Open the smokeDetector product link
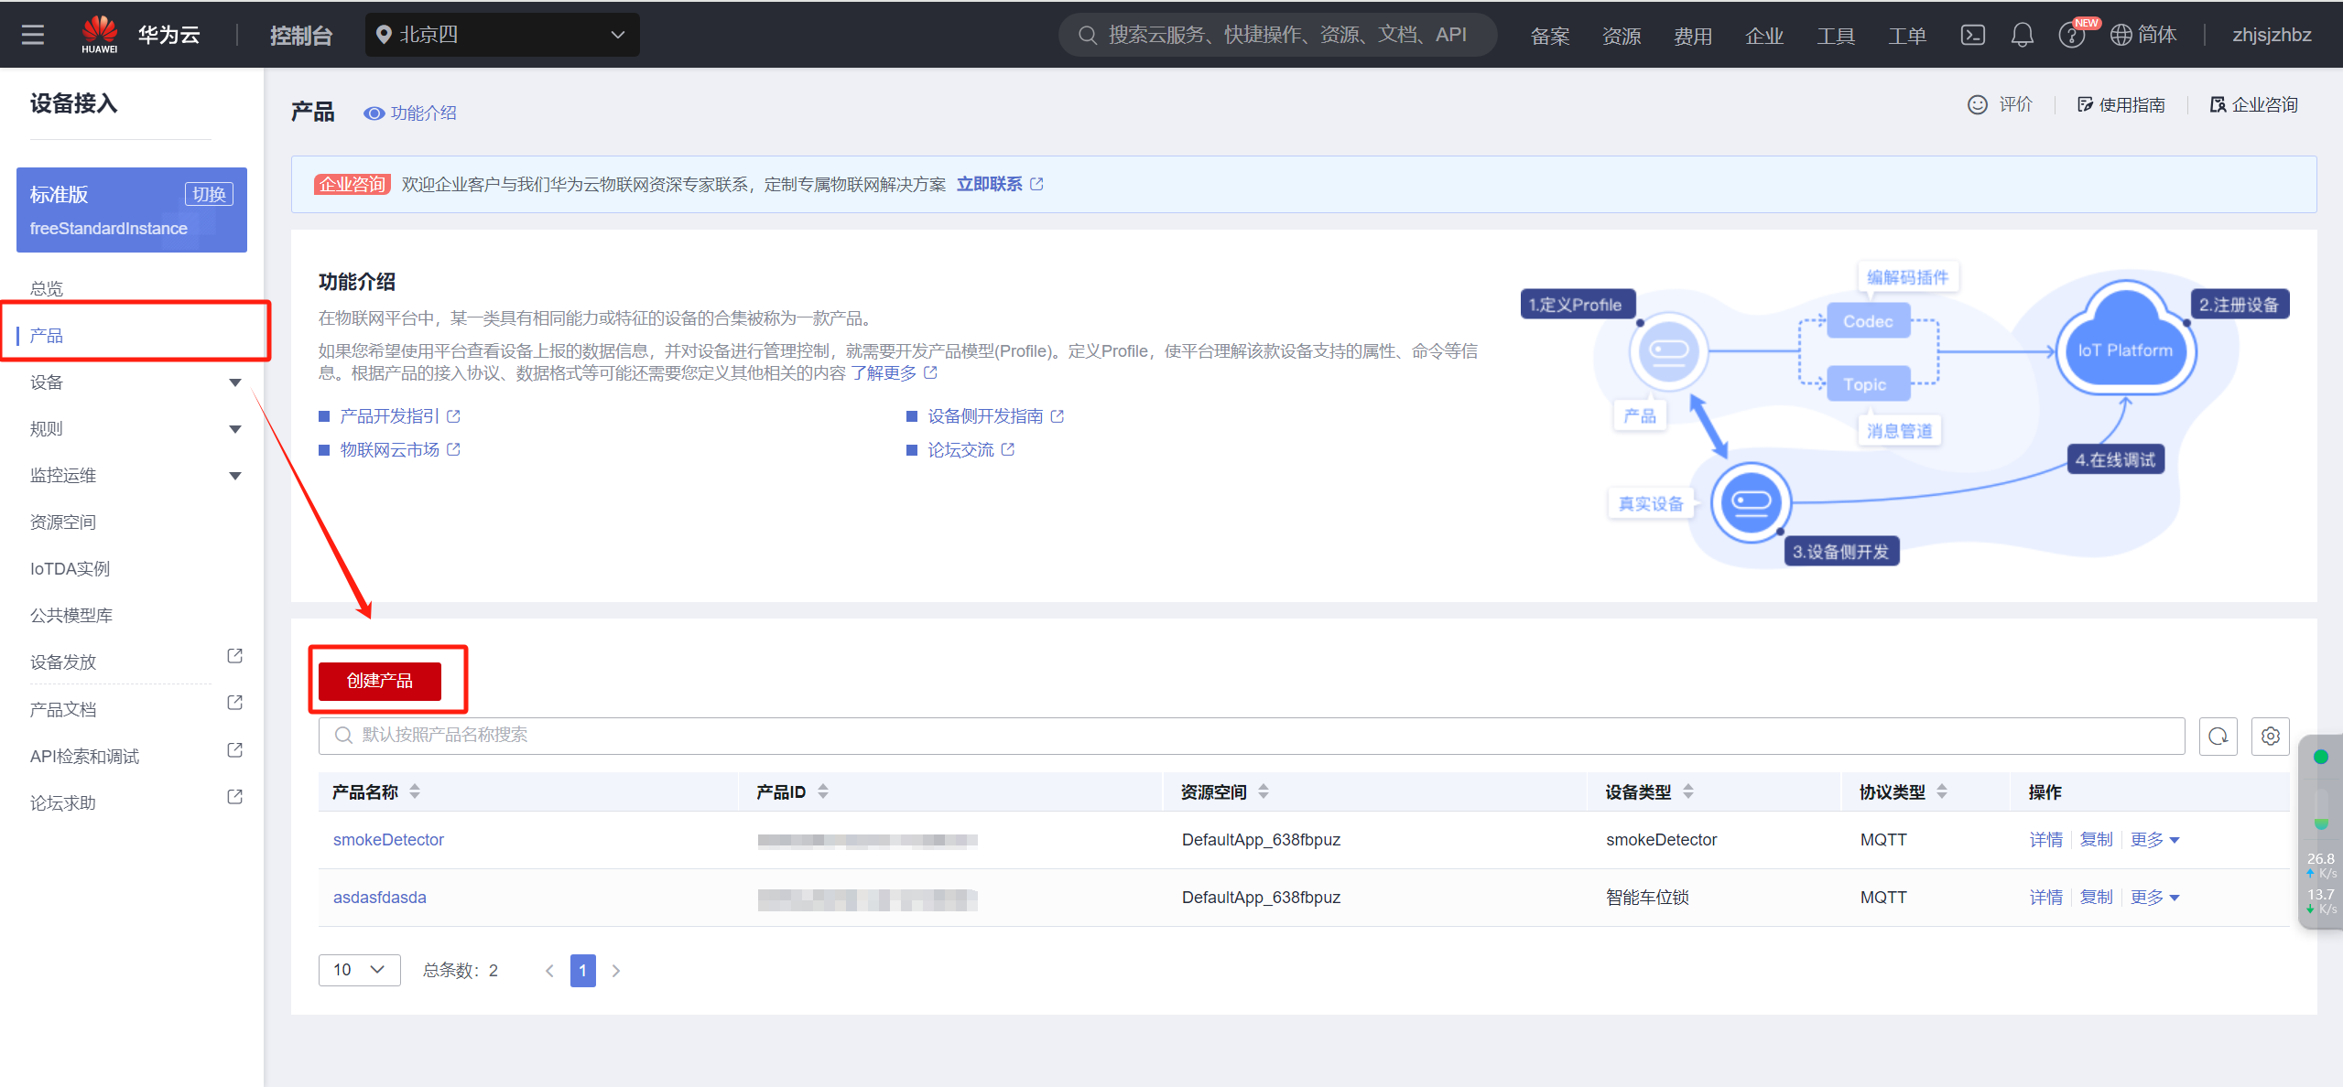The height and width of the screenshot is (1087, 2343). tap(388, 840)
